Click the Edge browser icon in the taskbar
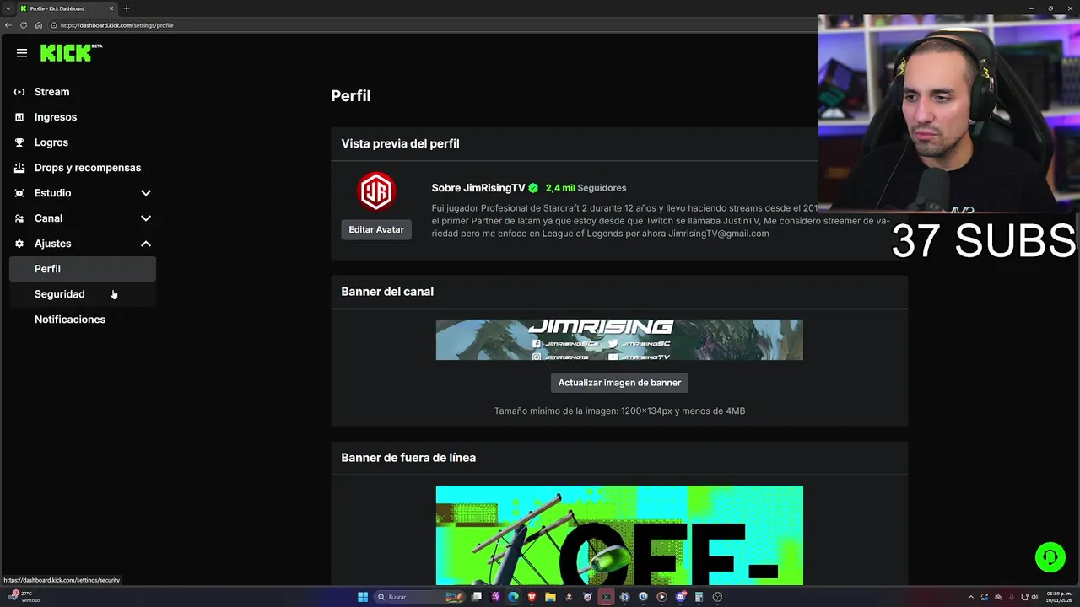This screenshot has height=607, width=1080. (x=513, y=597)
